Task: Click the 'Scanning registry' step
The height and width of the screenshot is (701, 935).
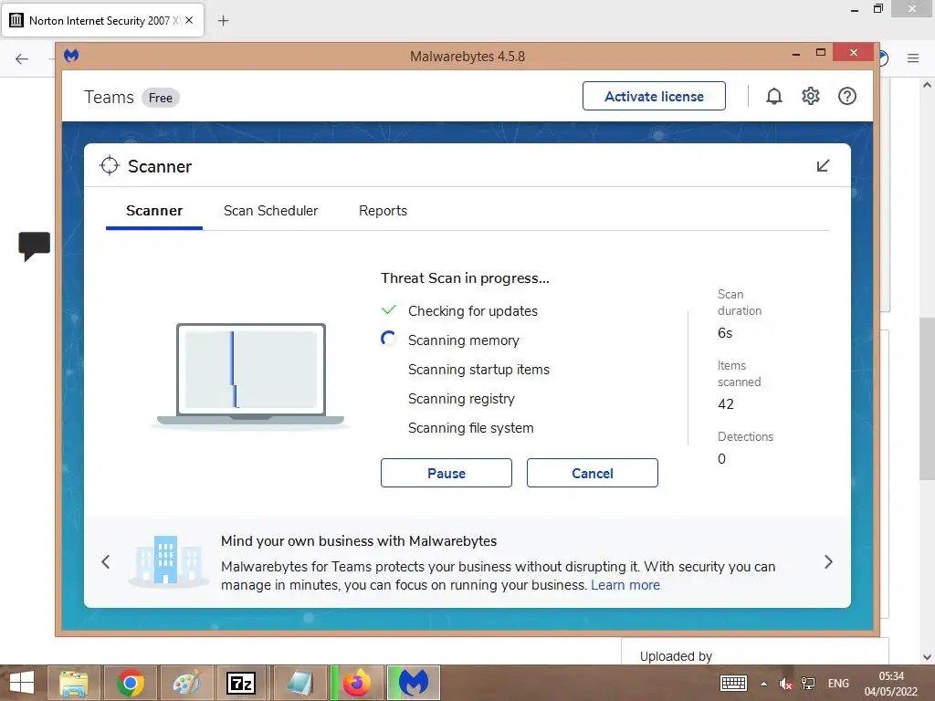Action: [461, 399]
